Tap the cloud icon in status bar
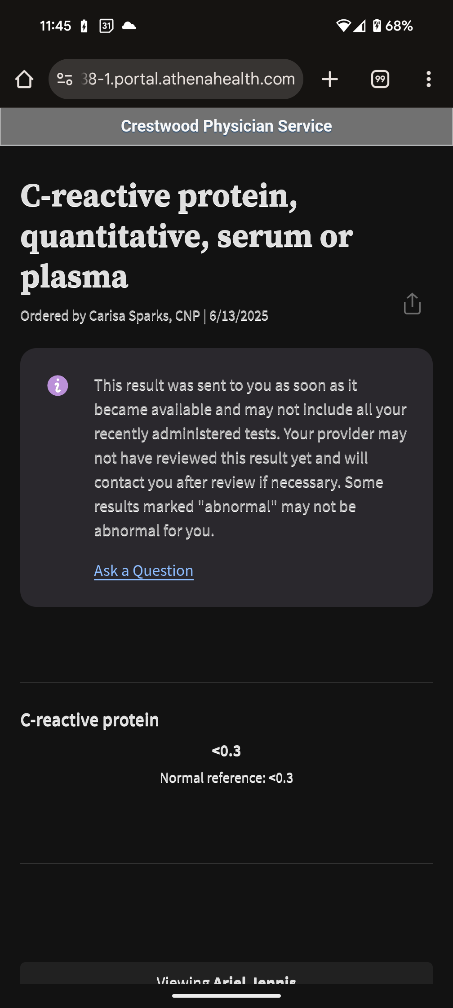The width and height of the screenshot is (453, 1008). tap(129, 26)
